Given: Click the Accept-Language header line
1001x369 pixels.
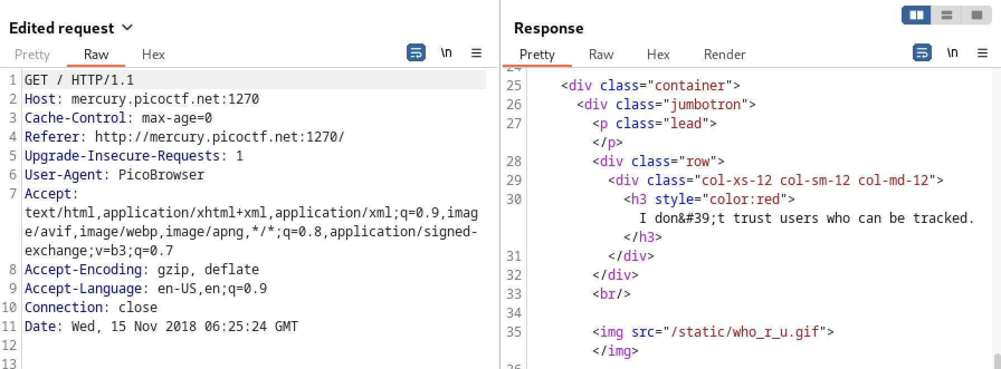Looking at the screenshot, I should [x=146, y=289].
